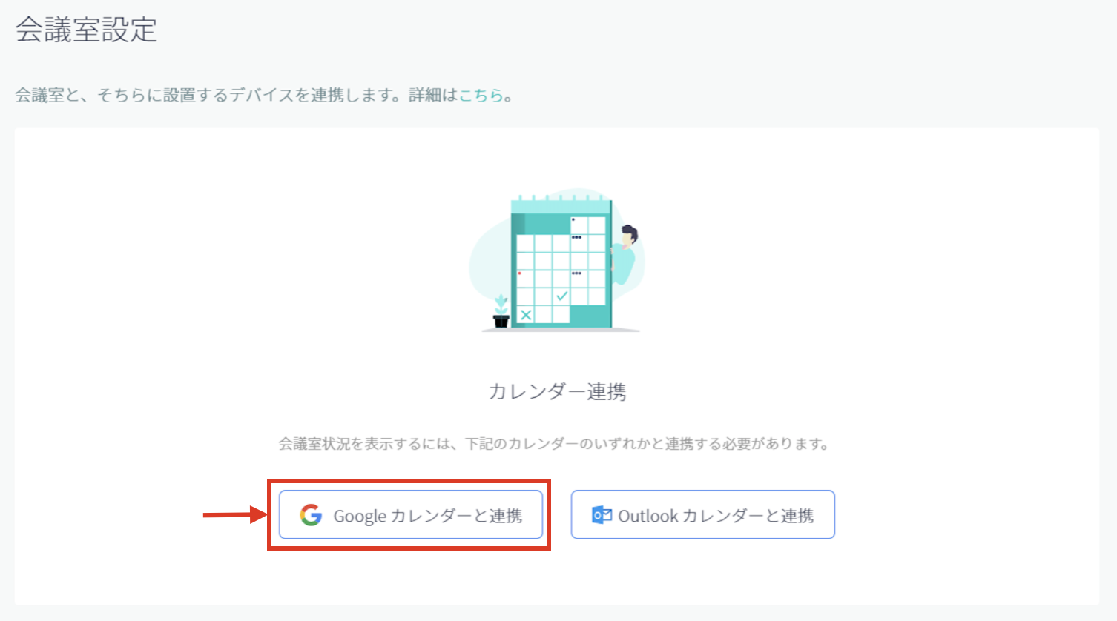Screen dimensions: 1117x621
Task: Click the spiral binding atop the calendar
Action: 560,198
